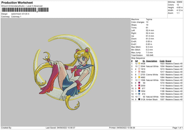
Task: Click the Zoom value '1:1'
Action: (x=178, y=13)
